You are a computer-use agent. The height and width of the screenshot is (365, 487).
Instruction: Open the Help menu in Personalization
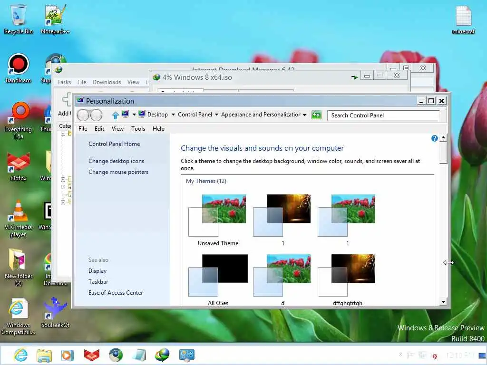(158, 129)
